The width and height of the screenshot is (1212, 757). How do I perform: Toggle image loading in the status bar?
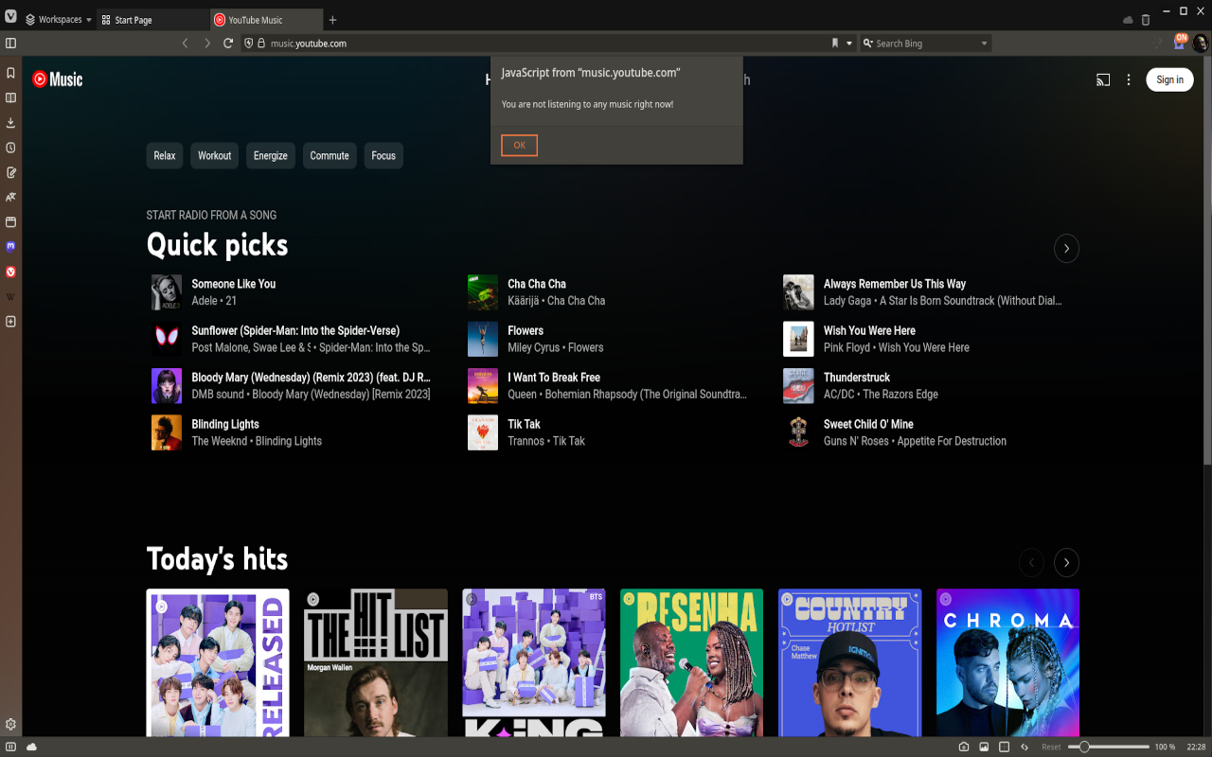(985, 747)
